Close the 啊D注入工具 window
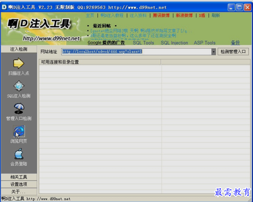This screenshot has height=202, width=253. point(247,8)
